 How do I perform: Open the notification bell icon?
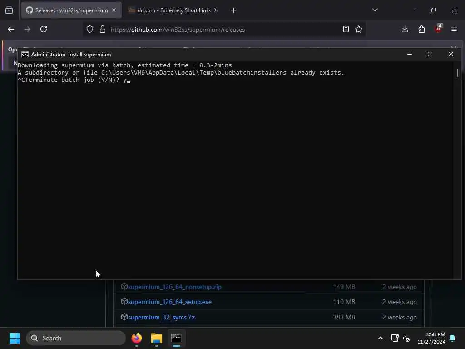click(453, 338)
